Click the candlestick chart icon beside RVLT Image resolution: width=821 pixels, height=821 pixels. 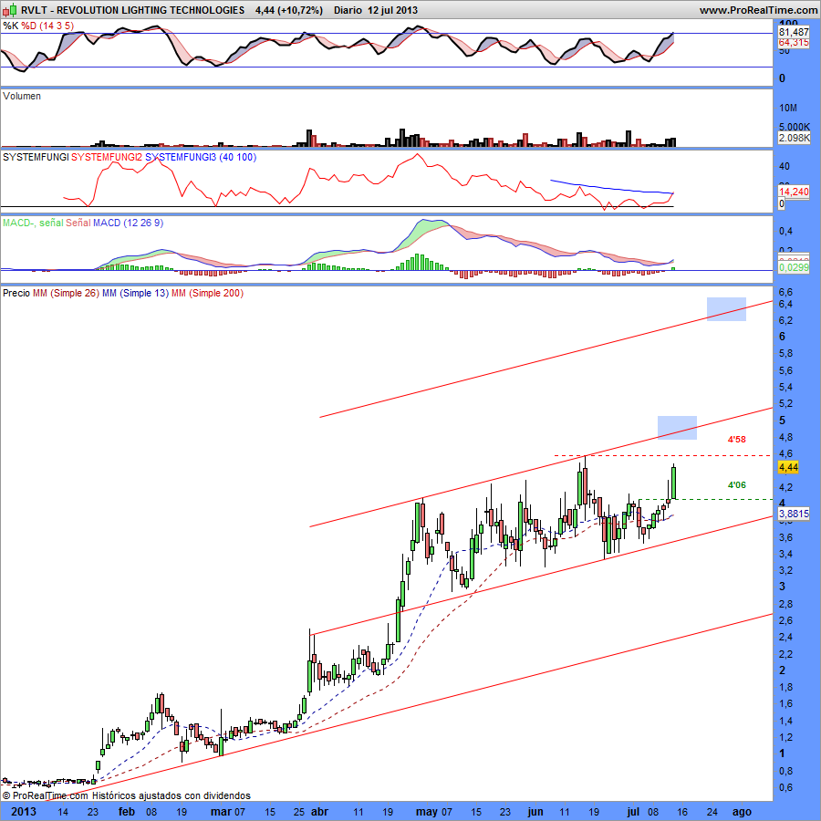tap(10, 9)
